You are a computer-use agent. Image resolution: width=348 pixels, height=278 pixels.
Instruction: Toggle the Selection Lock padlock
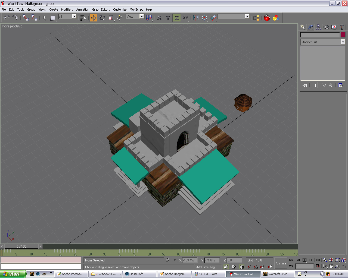coord(167,260)
